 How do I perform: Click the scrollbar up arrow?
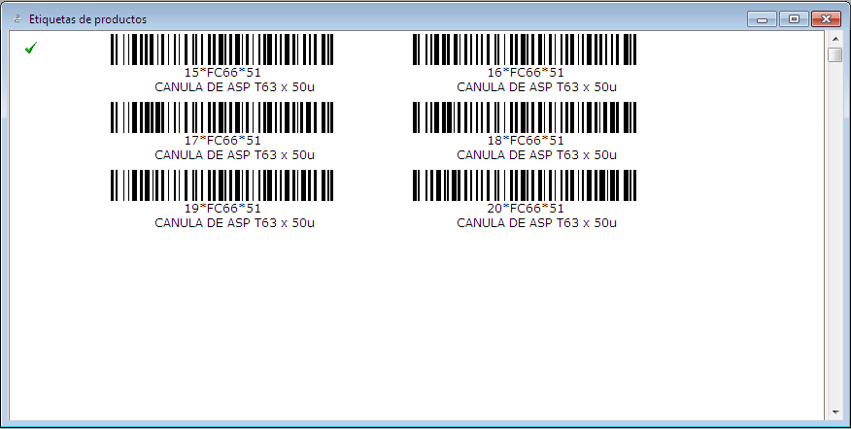[834, 39]
